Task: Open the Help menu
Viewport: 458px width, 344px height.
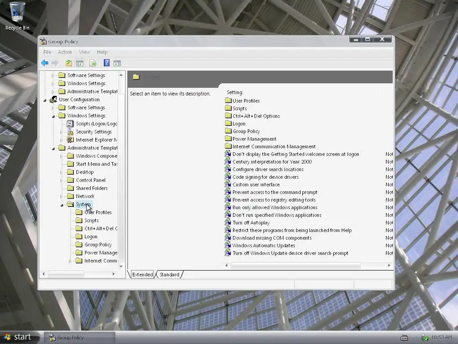Action: pos(102,52)
